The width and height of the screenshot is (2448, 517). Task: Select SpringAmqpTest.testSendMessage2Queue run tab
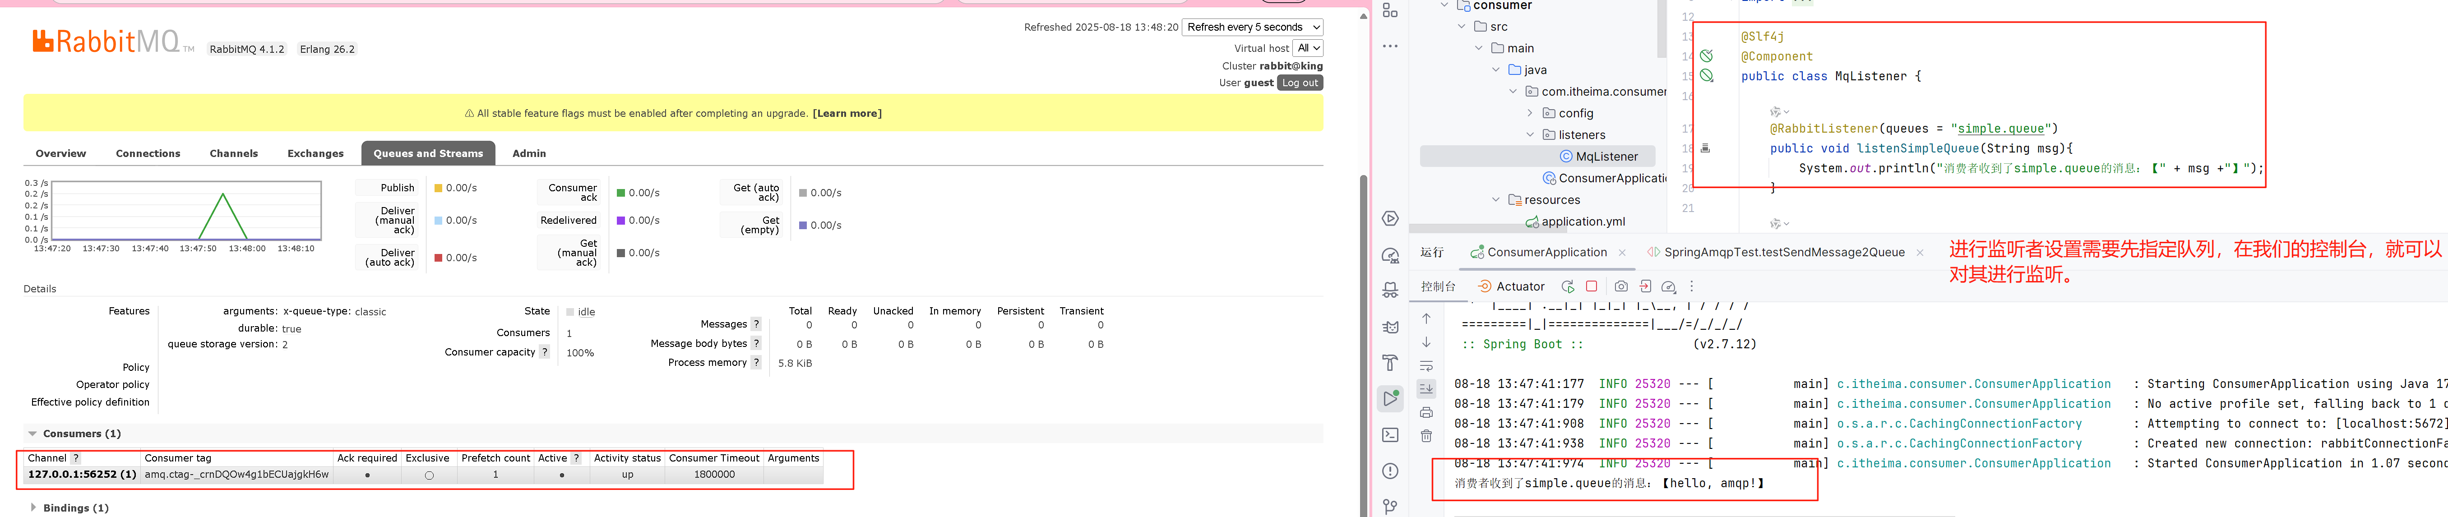1784,253
